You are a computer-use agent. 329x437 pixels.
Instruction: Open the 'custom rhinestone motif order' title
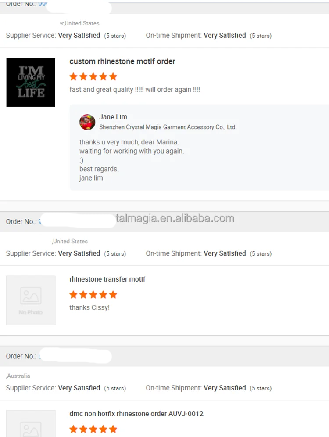point(122,61)
